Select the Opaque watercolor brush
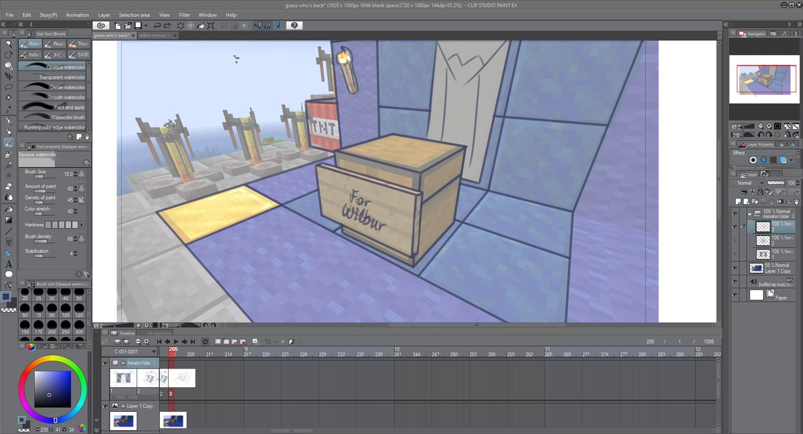This screenshot has width=803, height=434. 53,67
